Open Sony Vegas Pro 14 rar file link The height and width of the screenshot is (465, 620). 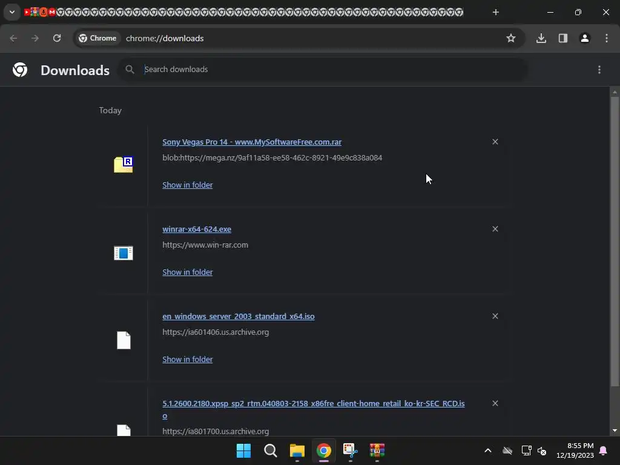[x=252, y=142]
